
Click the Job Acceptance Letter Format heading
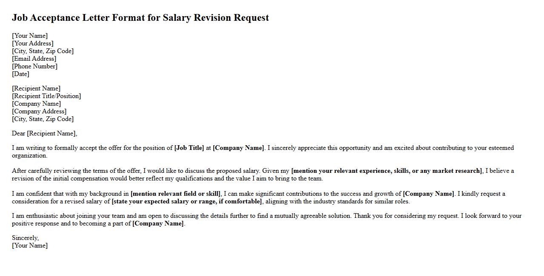tap(140, 18)
